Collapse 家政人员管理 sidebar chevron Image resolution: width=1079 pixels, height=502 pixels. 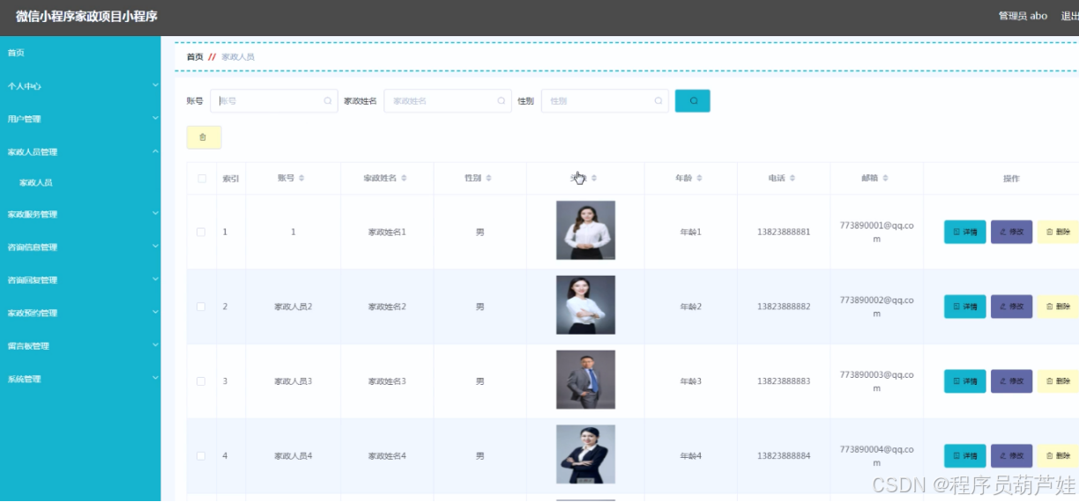coord(155,151)
